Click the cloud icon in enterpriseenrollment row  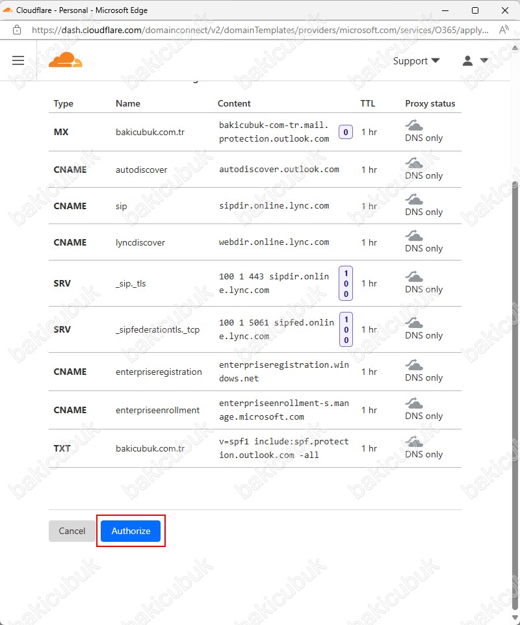point(414,403)
